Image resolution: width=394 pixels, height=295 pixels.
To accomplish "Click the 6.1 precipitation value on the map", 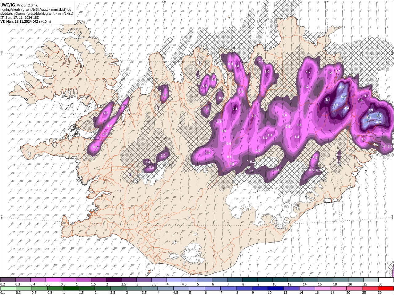I will 379,116.
